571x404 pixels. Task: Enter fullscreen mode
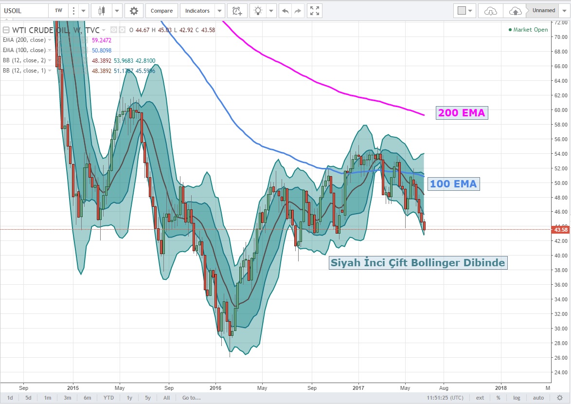[x=315, y=11]
